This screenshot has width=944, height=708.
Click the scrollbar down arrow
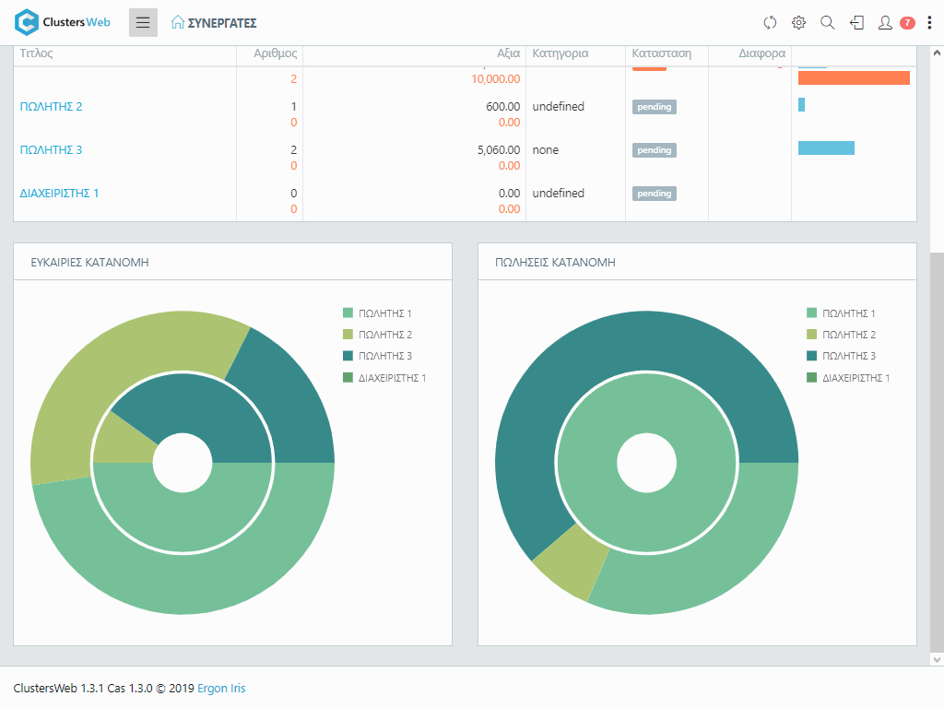point(937,659)
